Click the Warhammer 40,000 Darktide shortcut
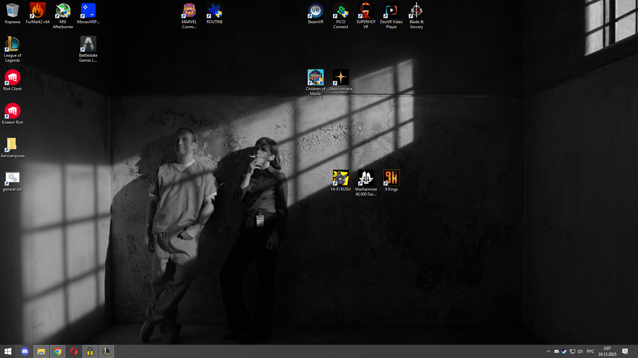 [x=366, y=178]
